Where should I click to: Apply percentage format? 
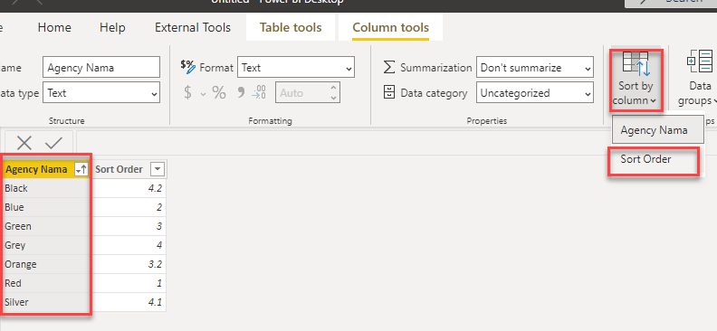pos(219,93)
